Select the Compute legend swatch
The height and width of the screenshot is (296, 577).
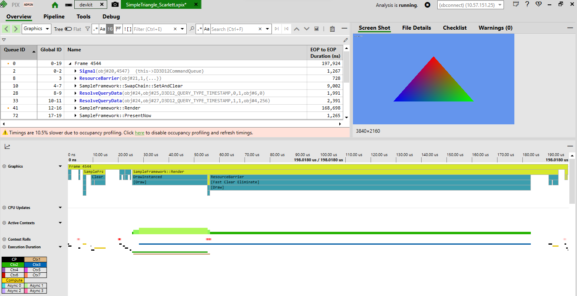(13, 280)
